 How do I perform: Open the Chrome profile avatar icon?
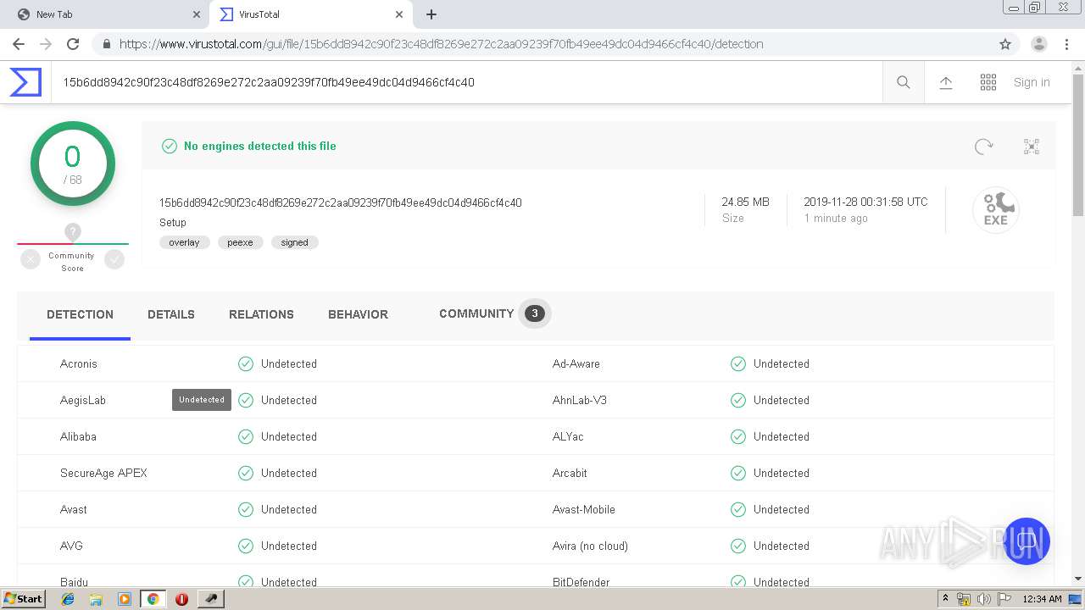click(x=1038, y=44)
